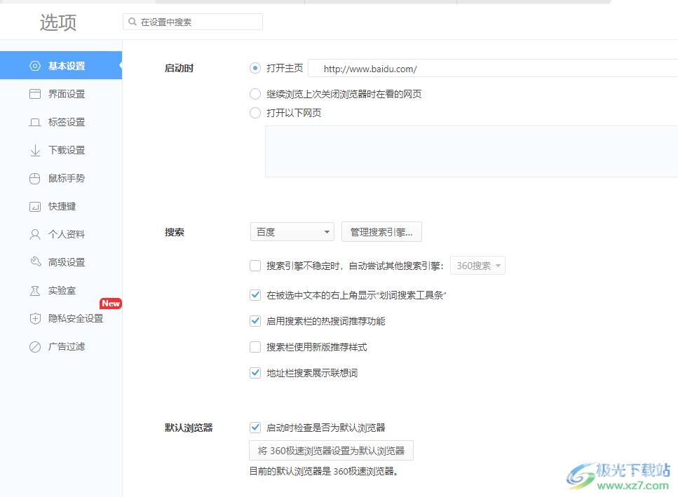Click the 选项 page title
The width and height of the screenshot is (678, 497).
click(x=58, y=22)
